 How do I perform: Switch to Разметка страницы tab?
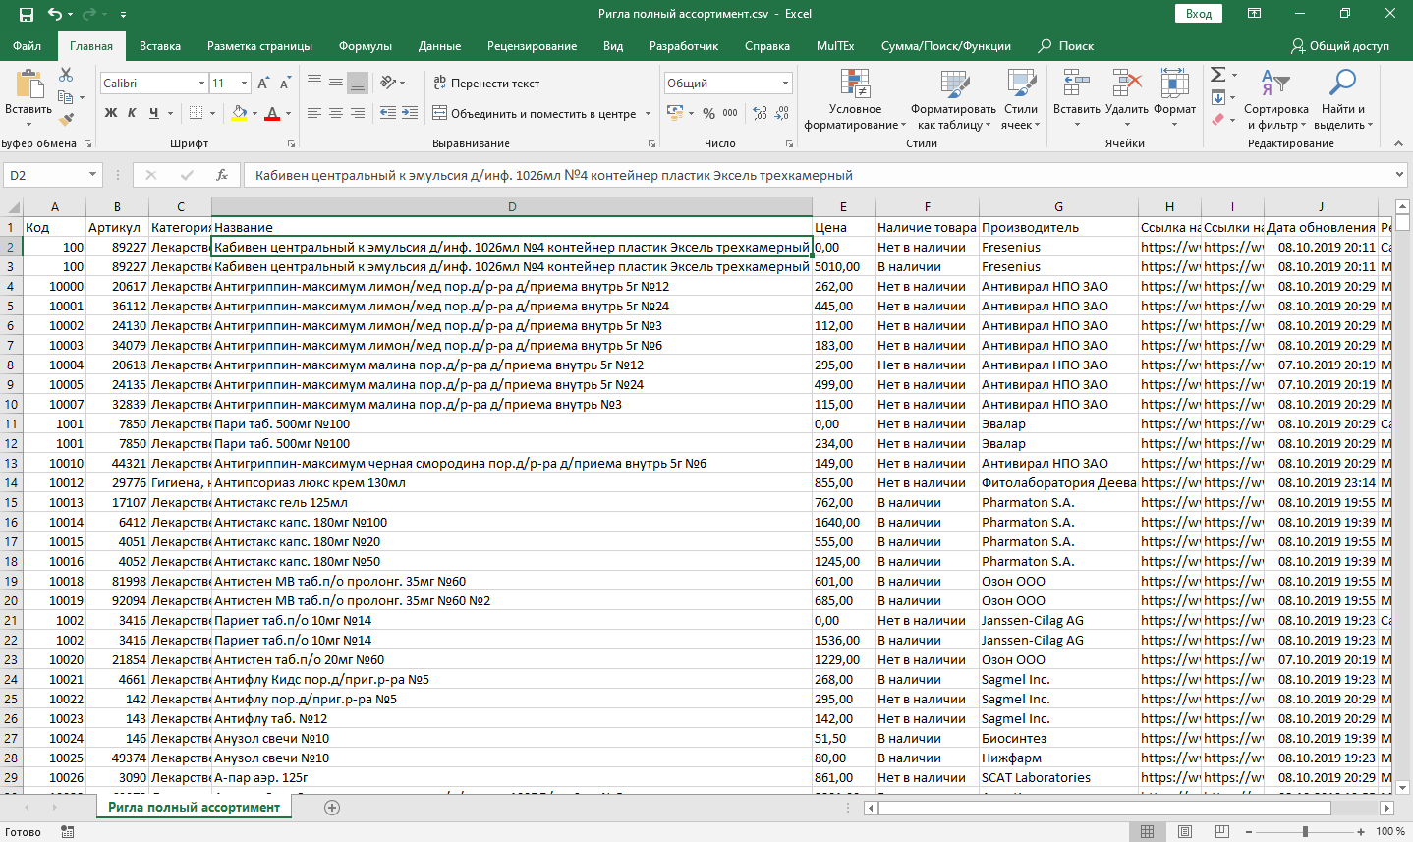tap(259, 46)
